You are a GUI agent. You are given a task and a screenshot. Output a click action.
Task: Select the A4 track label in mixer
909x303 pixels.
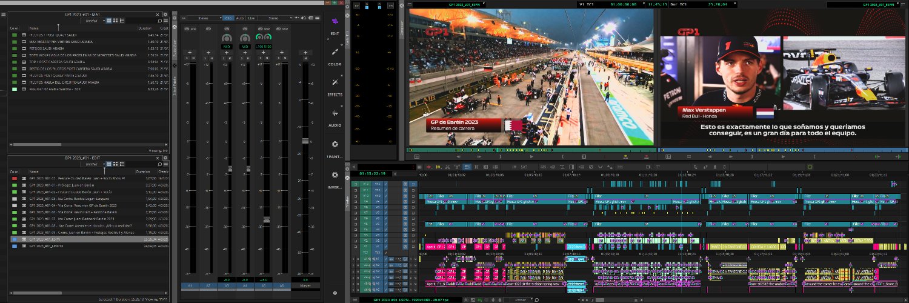(x=245, y=285)
